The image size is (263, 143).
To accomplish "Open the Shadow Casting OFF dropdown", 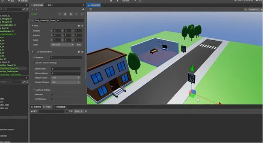I will (66, 78).
